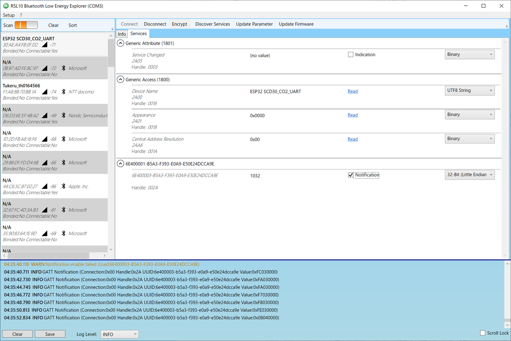Click the signal strength icon for Tukeru_th0164566
This screenshot has height=341, width=511.
click(44, 92)
